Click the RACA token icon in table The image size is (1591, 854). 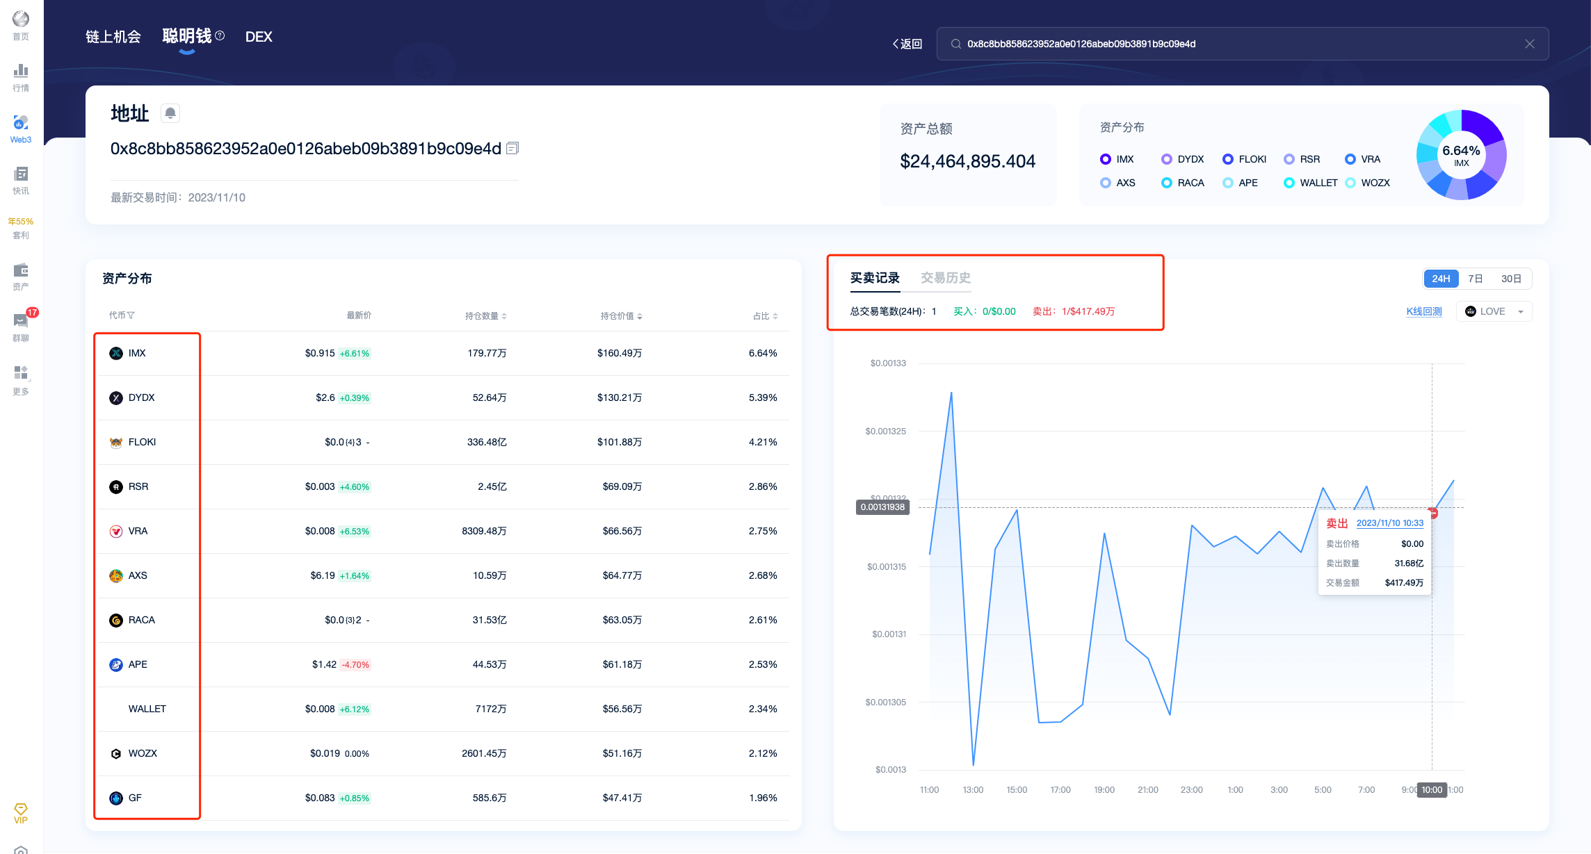(116, 620)
